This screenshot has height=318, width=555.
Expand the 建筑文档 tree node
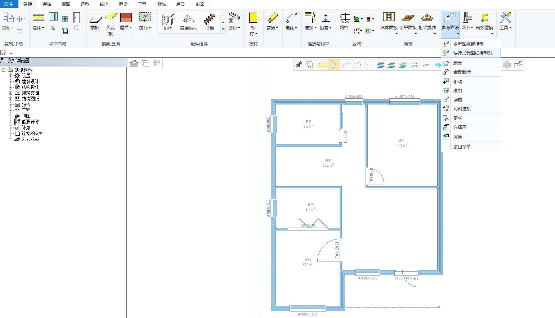tap(10, 93)
